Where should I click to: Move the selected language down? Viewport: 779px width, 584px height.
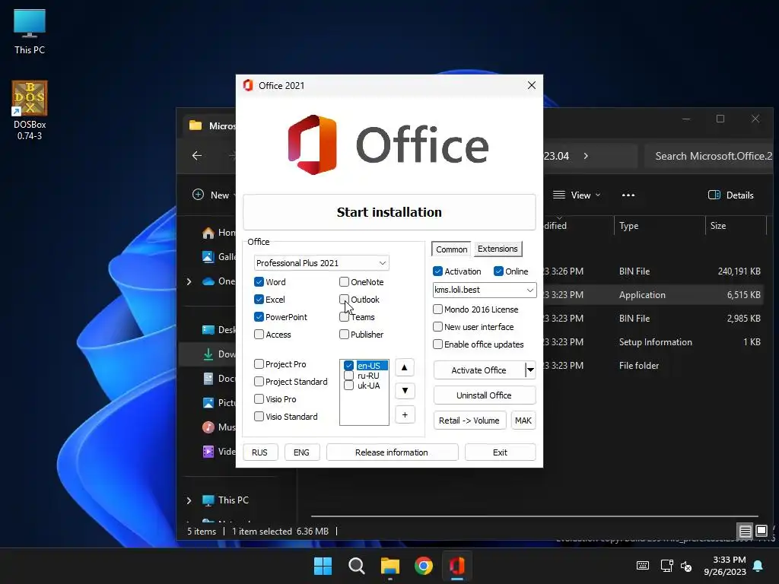pos(405,391)
